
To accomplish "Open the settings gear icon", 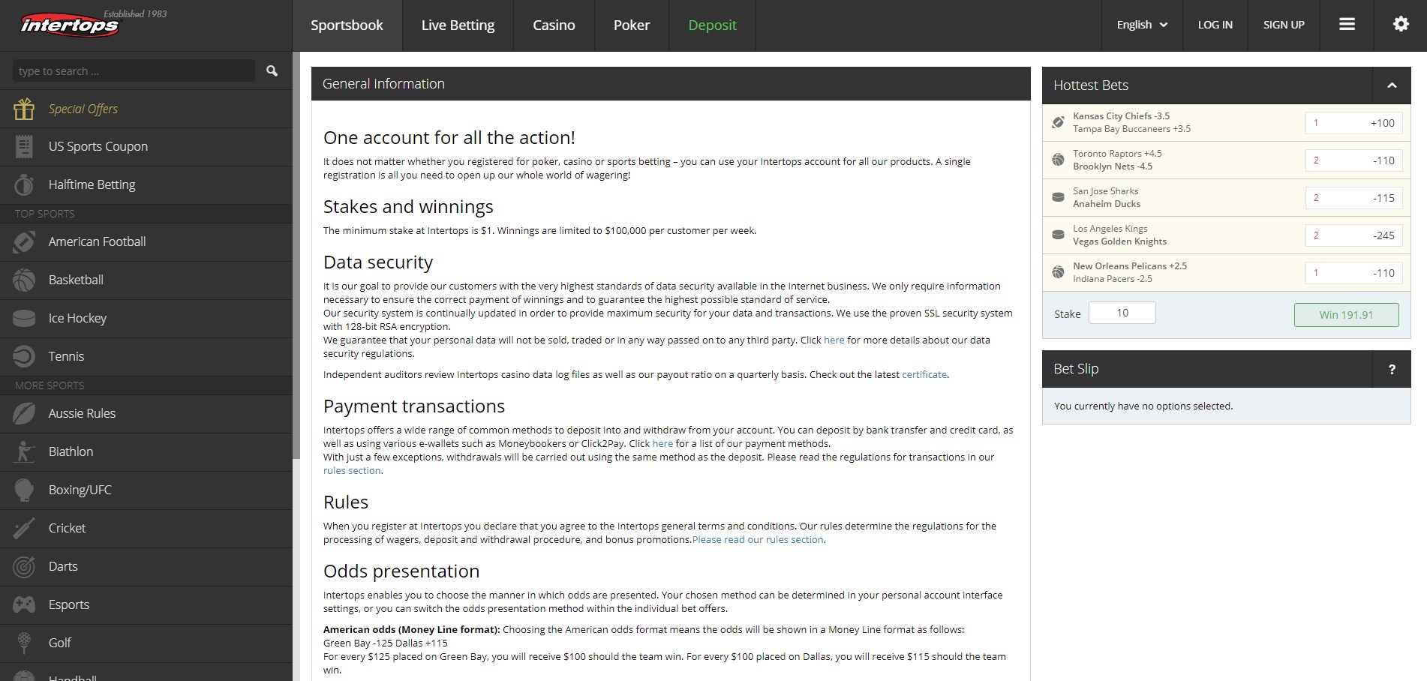I will pos(1401,24).
